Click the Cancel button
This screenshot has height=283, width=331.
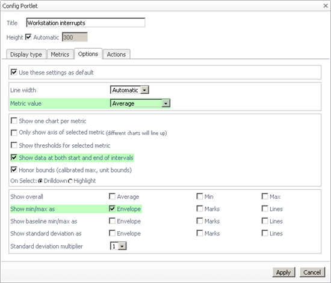[x=312, y=272]
